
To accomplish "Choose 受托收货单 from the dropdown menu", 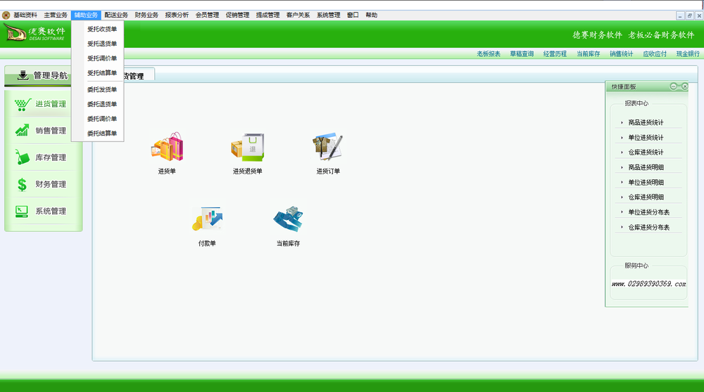I will pyautogui.click(x=102, y=29).
